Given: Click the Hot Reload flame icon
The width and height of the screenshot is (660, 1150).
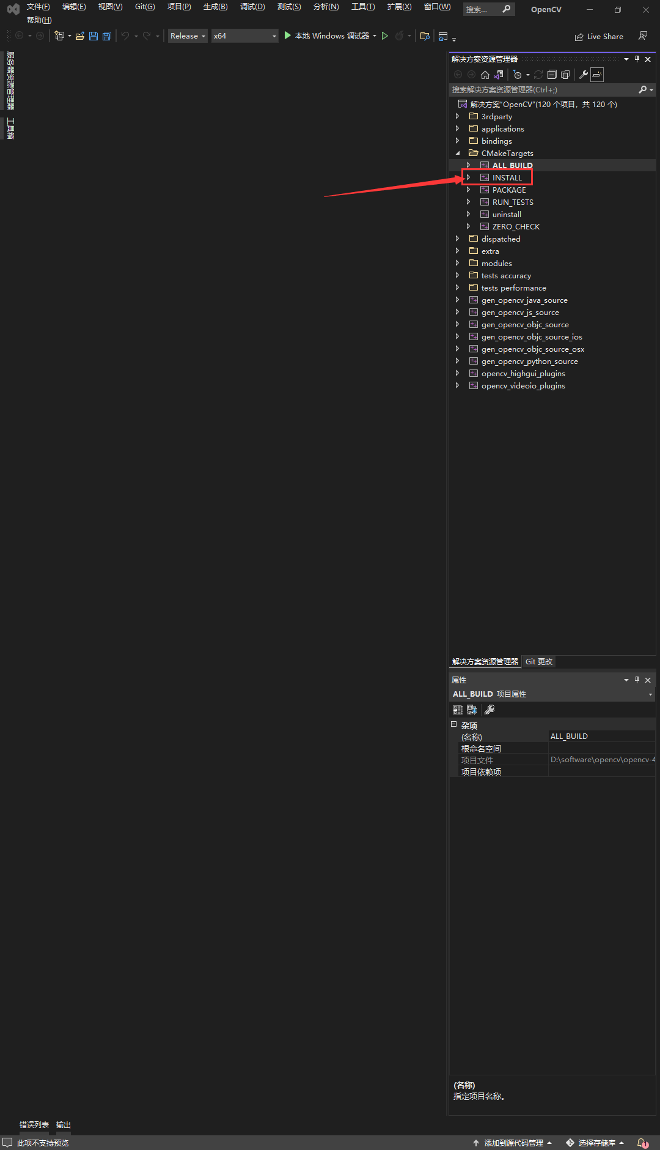Looking at the screenshot, I should (399, 36).
